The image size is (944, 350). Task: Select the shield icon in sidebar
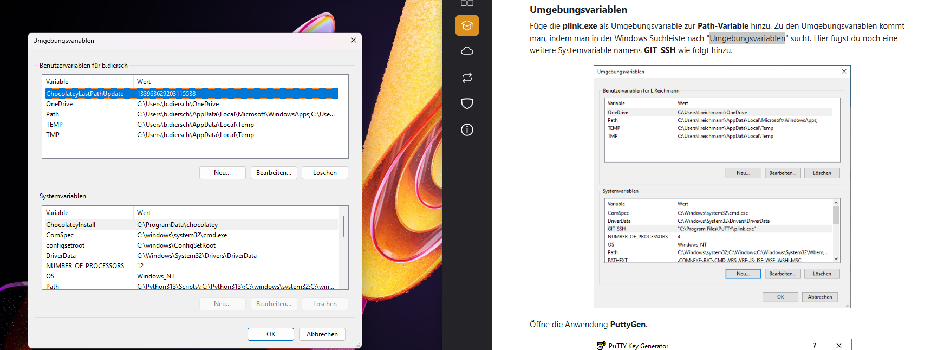click(x=467, y=103)
